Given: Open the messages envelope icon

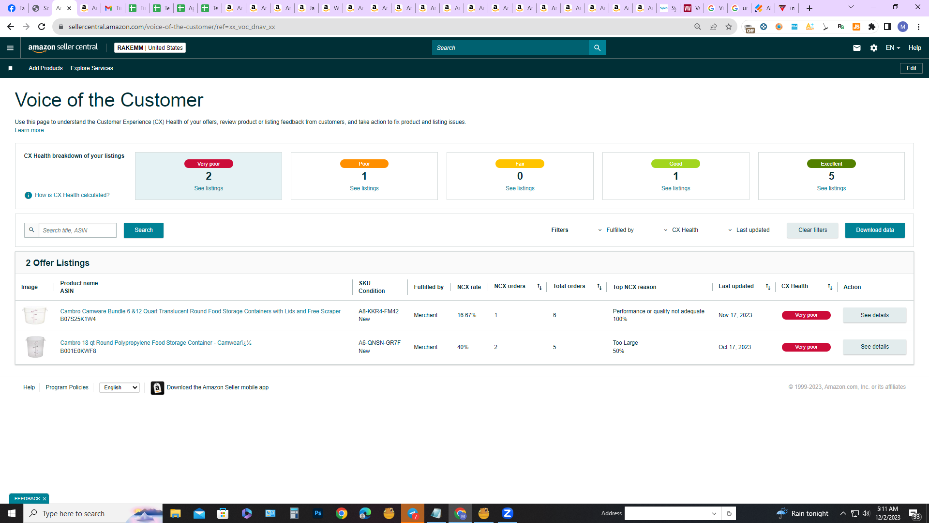Looking at the screenshot, I should 856,48.
